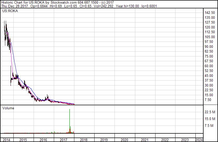Click the 120.00 price axis value
The image size is (218, 142).
(210, 27)
